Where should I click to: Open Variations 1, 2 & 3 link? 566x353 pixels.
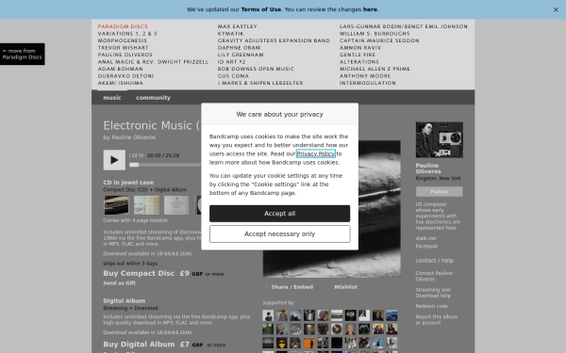pos(127,34)
